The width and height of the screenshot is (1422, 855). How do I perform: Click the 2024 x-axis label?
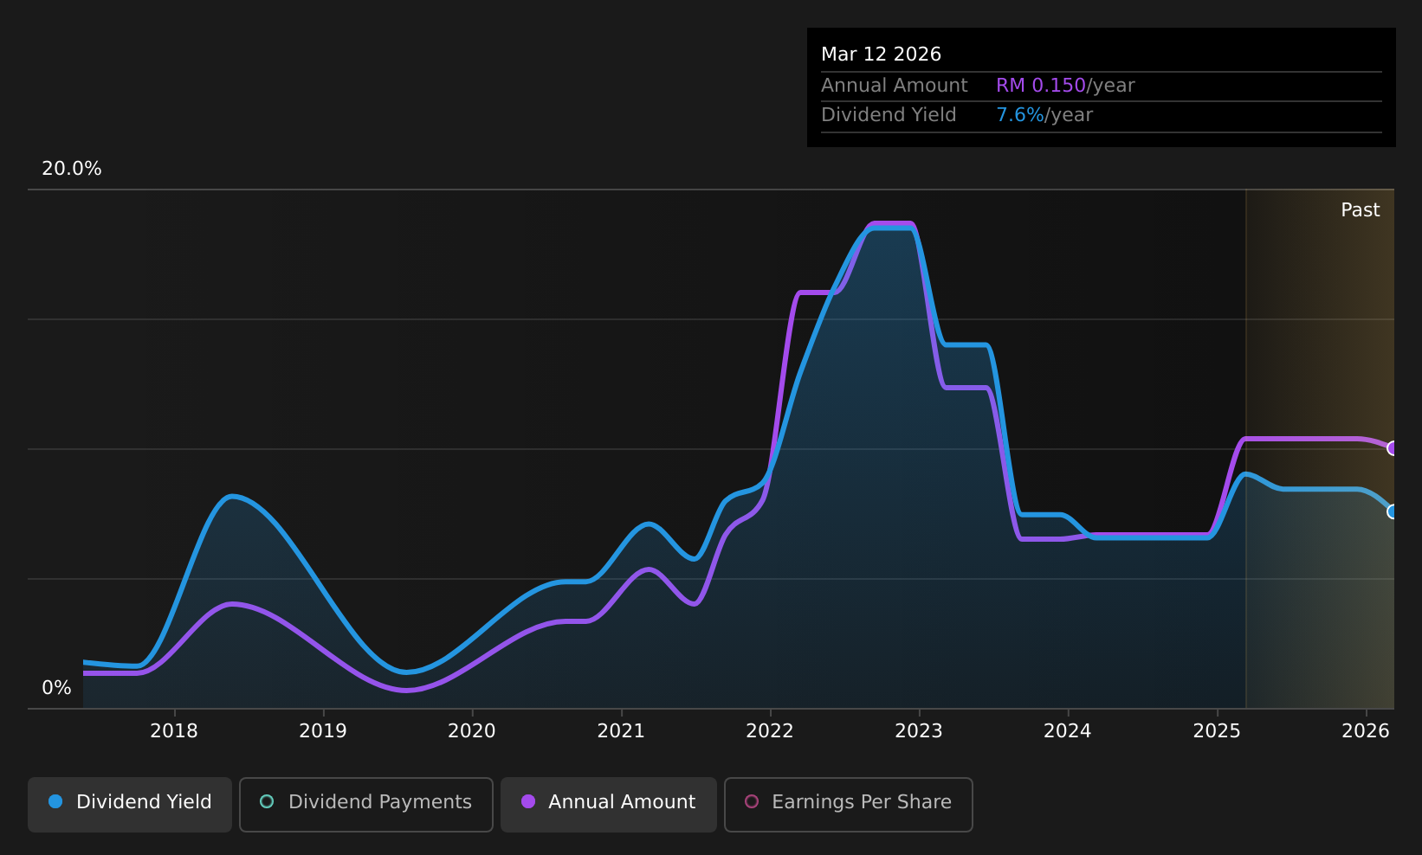(1068, 731)
